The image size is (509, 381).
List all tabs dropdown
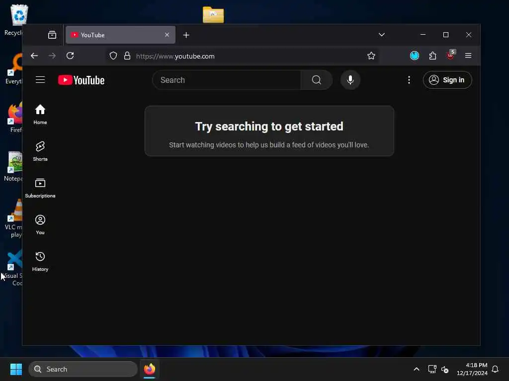point(382,35)
